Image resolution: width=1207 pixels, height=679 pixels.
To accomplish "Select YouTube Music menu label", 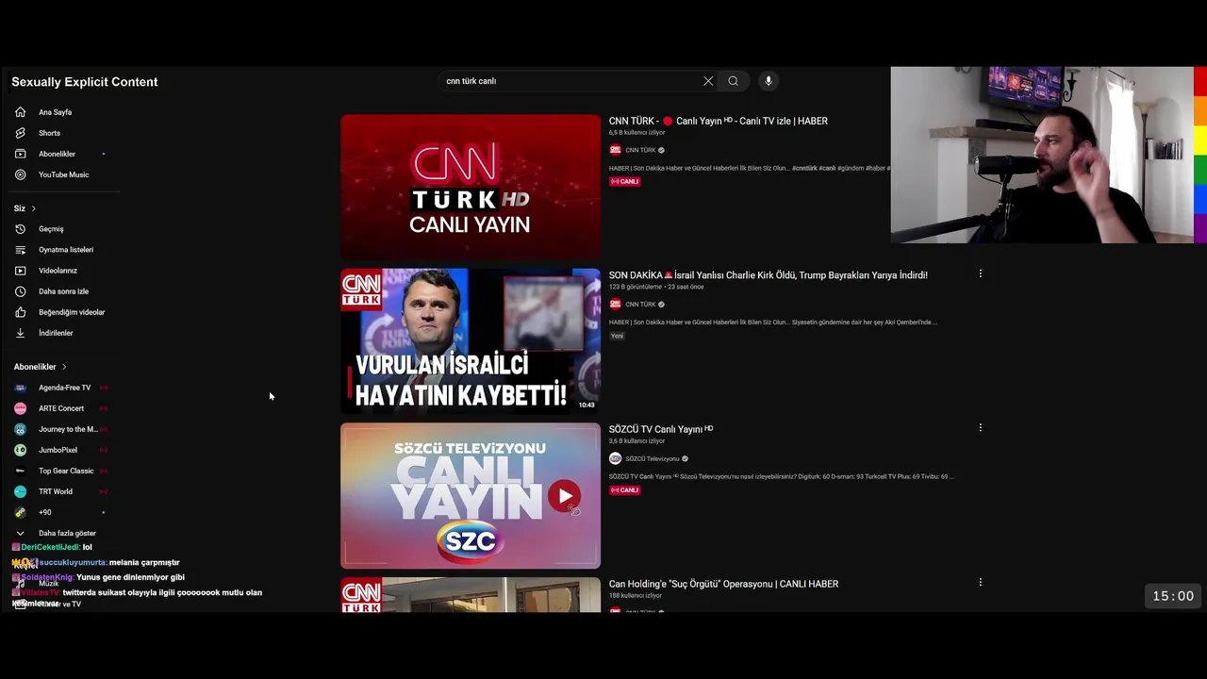I will [63, 174].
